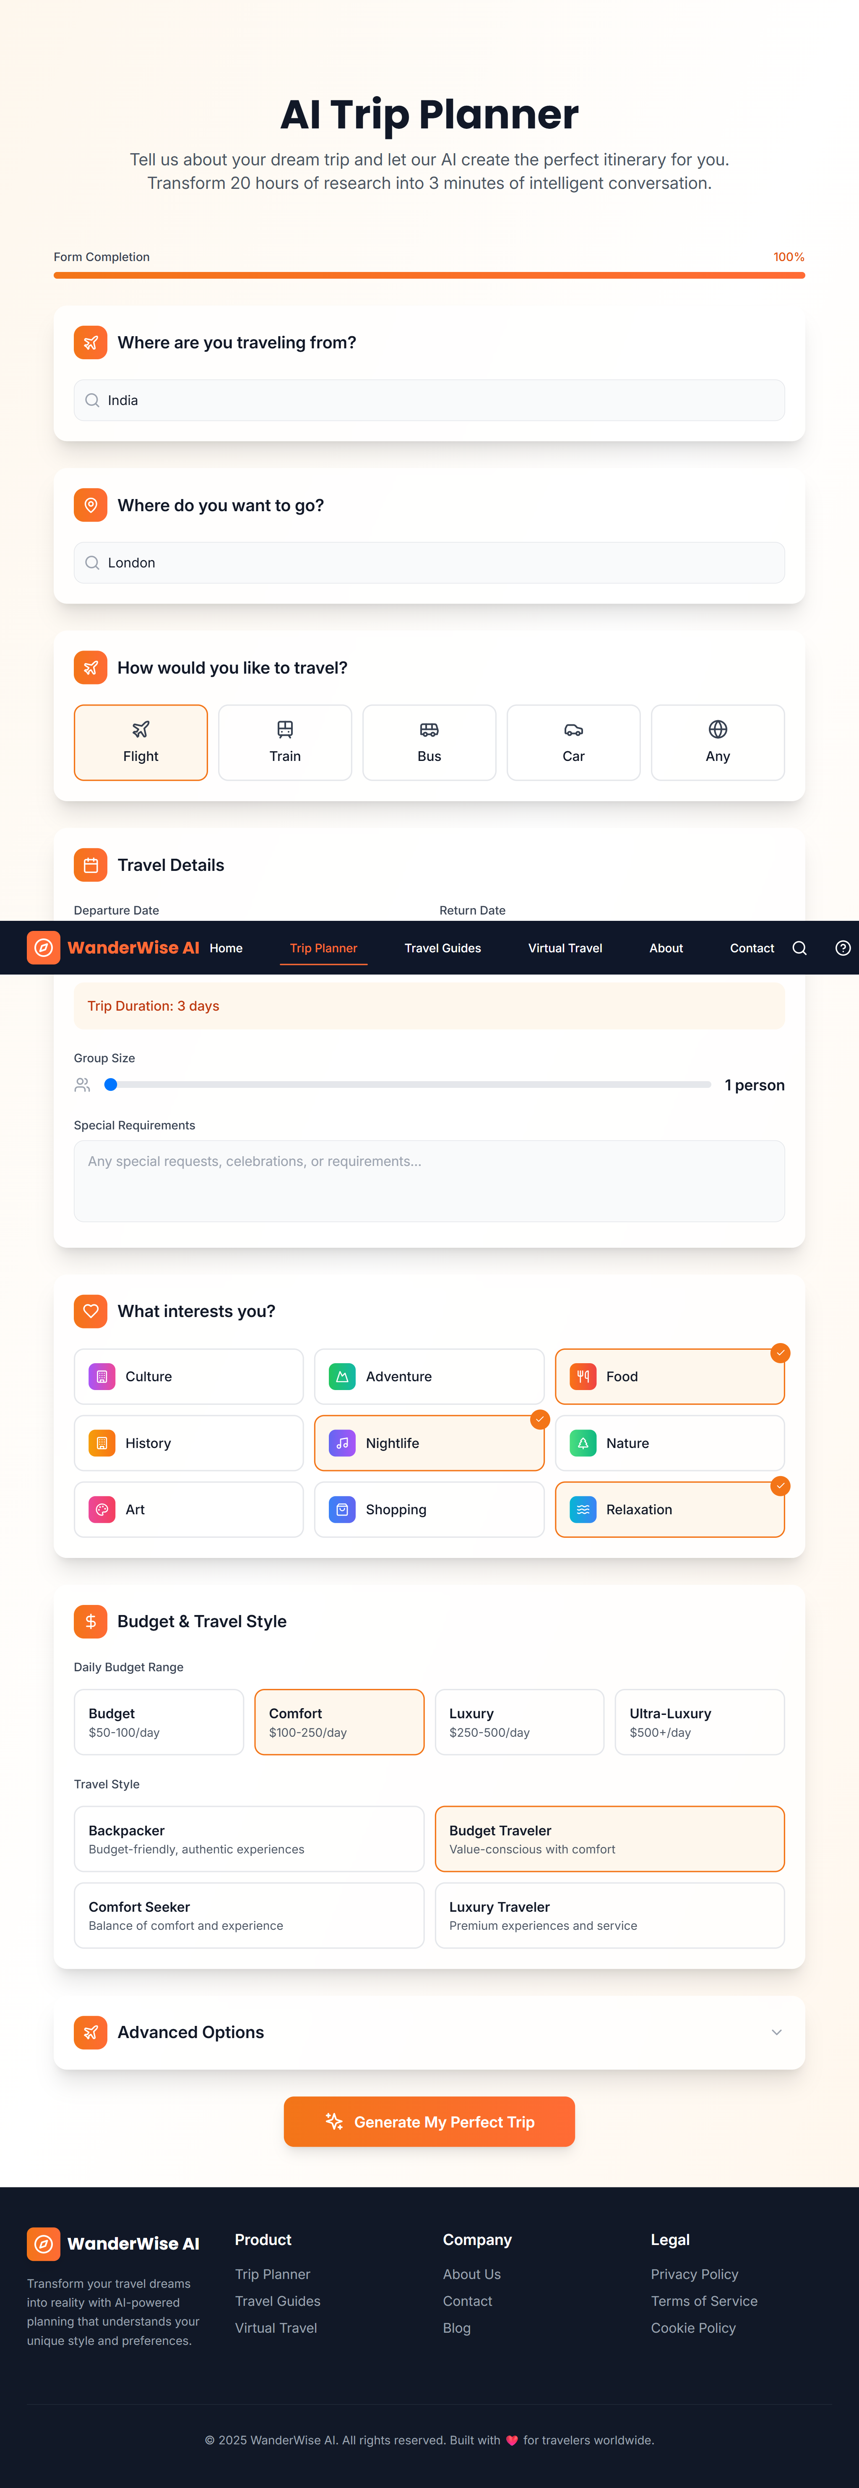This screenshot has width=859, height=2488.
Task: Click the Group Size slider handle
Action: click(111, 1084)
